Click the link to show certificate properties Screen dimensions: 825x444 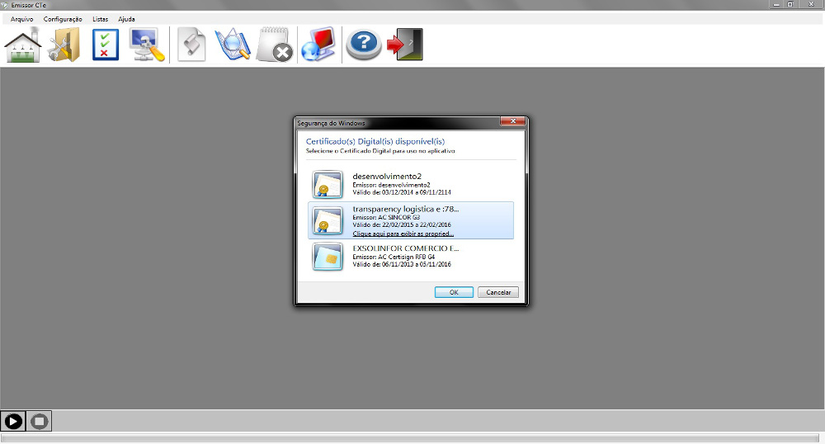[403, 234]
